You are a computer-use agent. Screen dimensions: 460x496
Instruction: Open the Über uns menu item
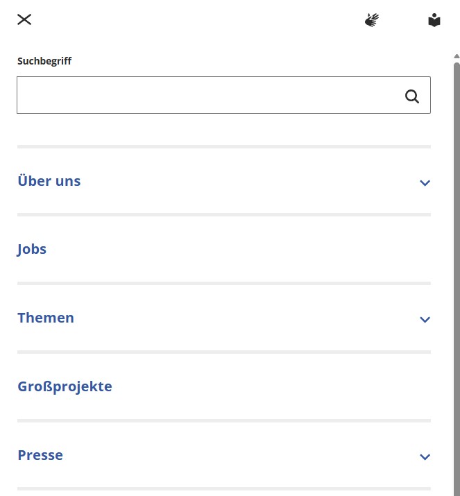point(49,181)
